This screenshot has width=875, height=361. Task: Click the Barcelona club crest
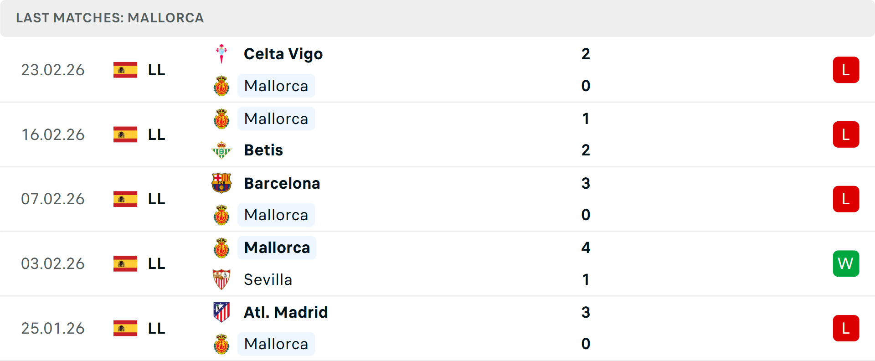(221, 183)
